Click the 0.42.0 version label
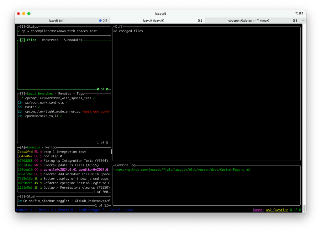This screenshot has width=321, height=232. coord(295,210)
